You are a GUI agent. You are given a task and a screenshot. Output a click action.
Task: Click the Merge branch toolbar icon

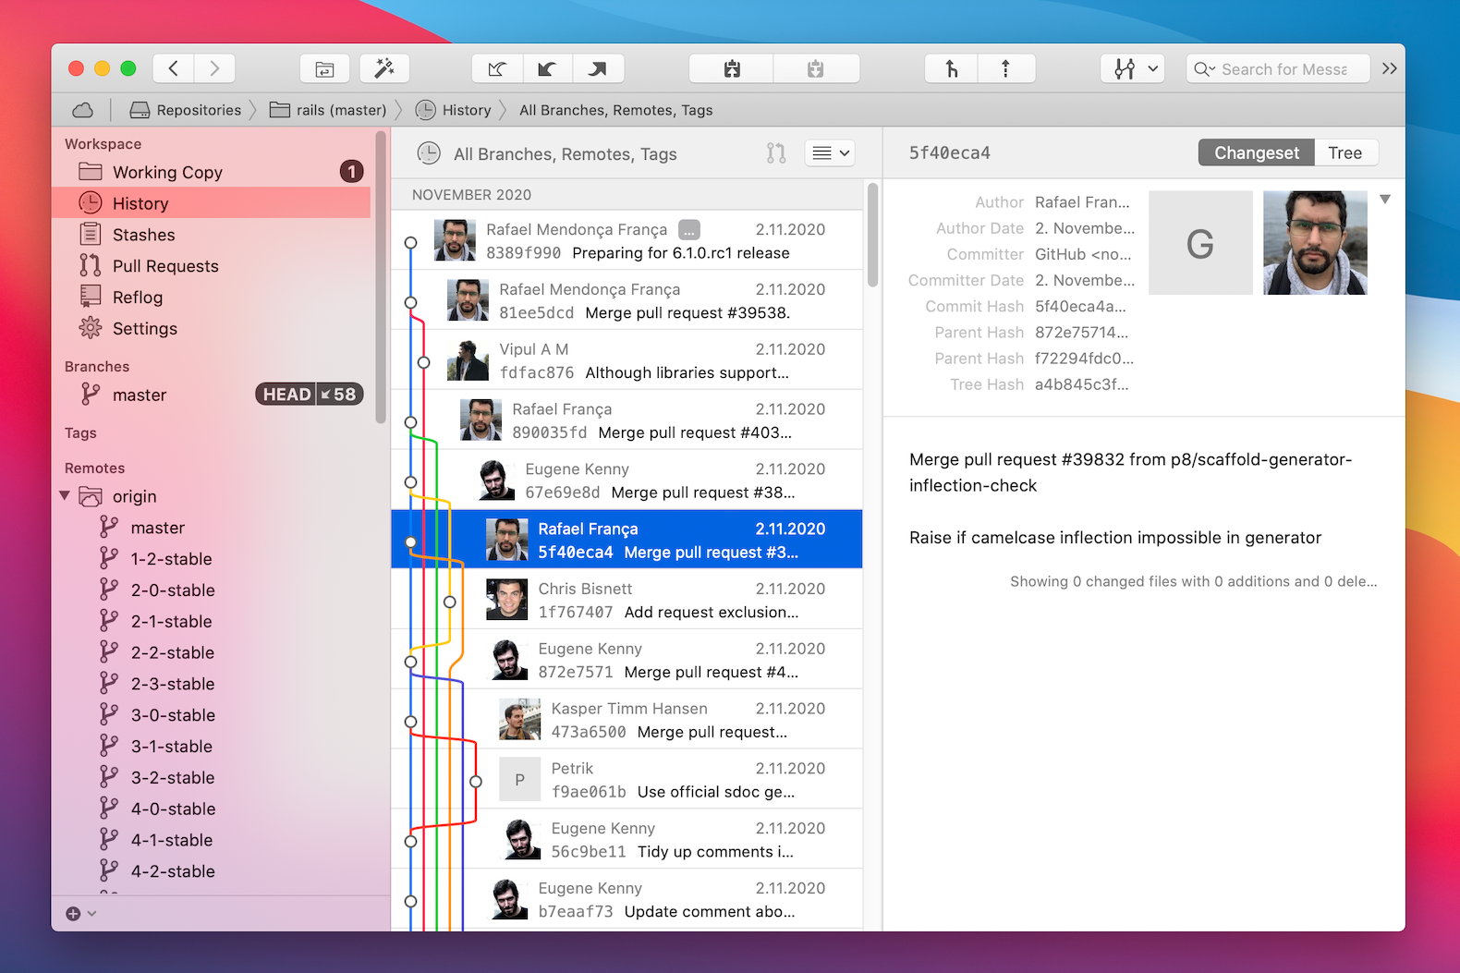click(951, 69)
